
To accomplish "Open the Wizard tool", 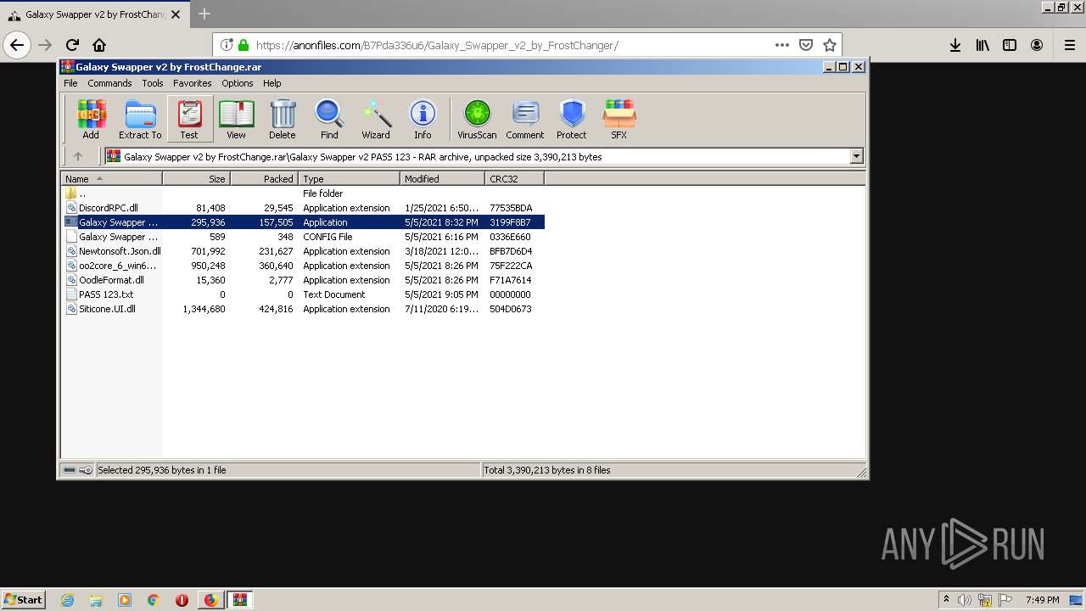I will [376, 119].
